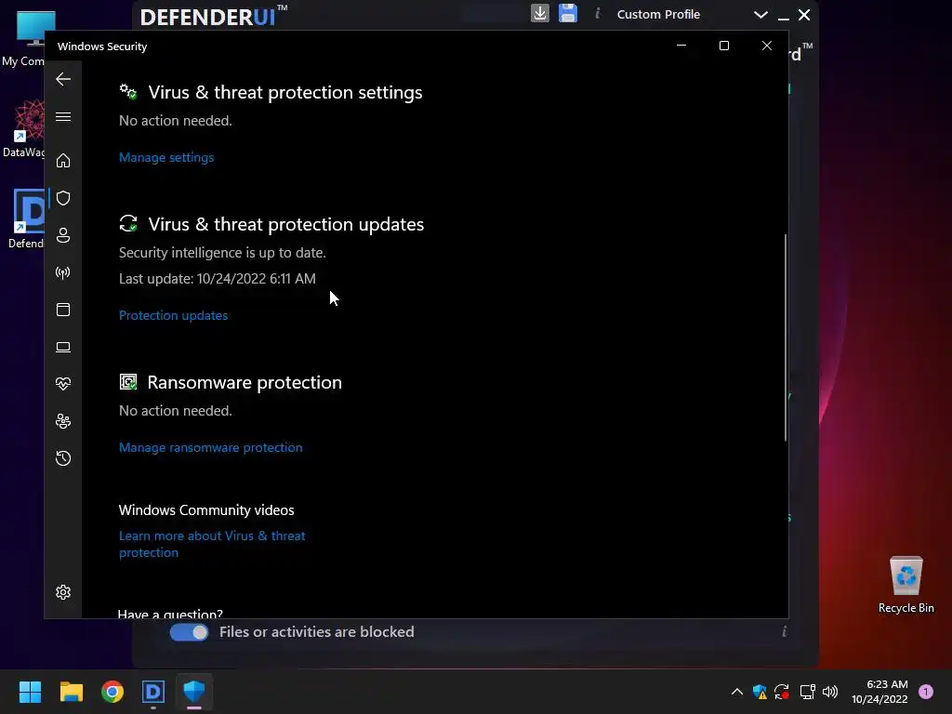Open the Windows Start menu

pos(30,692)
